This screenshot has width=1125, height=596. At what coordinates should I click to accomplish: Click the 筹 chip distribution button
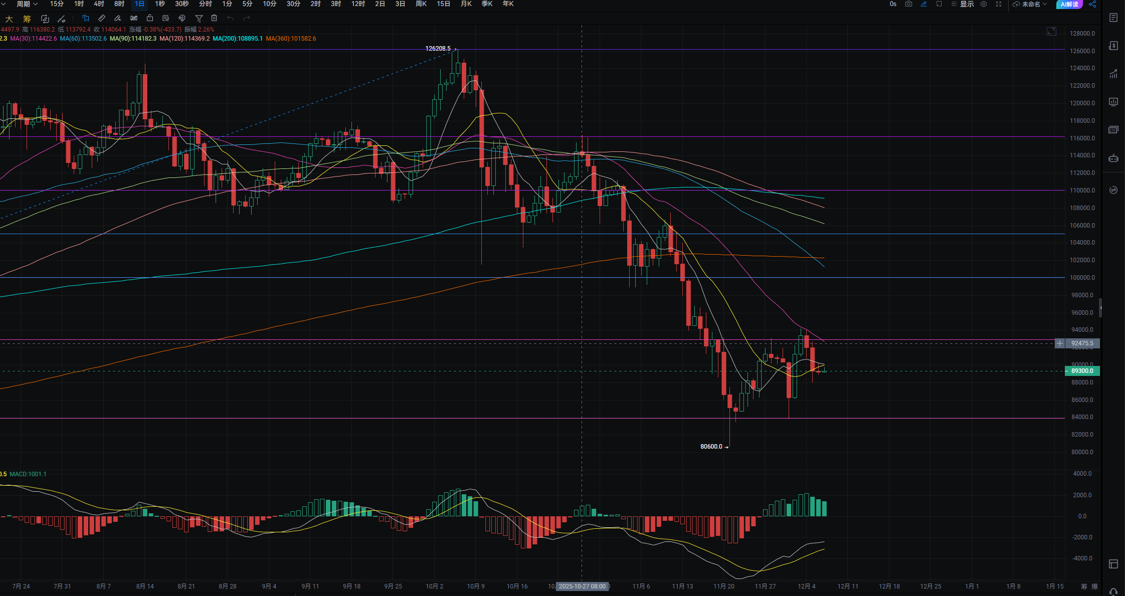(x=27, y=19)
